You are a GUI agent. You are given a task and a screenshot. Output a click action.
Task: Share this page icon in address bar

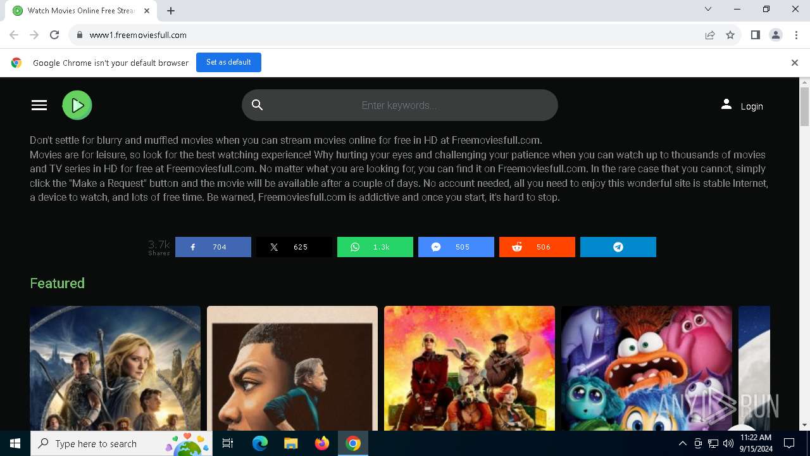710,35
